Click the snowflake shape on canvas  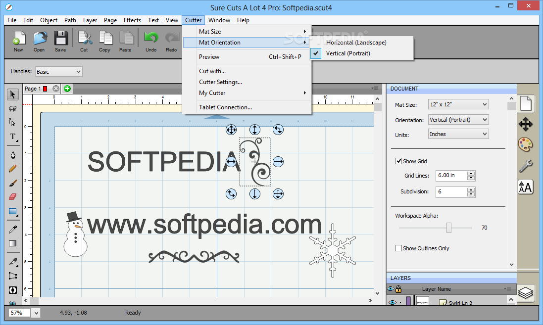pos(333,251)
